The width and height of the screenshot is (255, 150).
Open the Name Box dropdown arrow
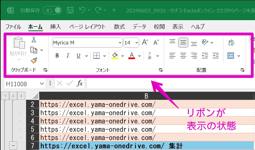coord(42,84)
